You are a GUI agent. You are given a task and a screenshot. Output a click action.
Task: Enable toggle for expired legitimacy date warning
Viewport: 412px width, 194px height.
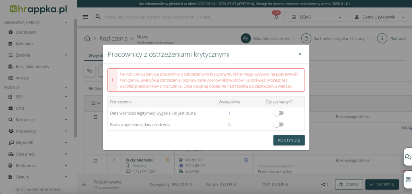point(278,113)
